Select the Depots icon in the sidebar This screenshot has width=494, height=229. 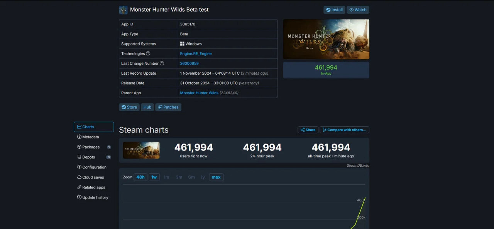click(x=79, y=157)
